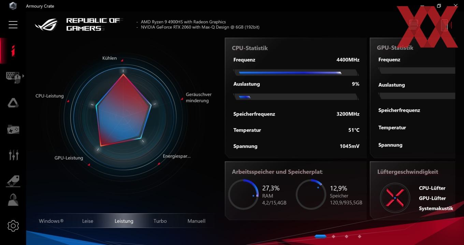Open the Aura Sync triangle icon
Screen dimensions: 464x245
[13, 103]
